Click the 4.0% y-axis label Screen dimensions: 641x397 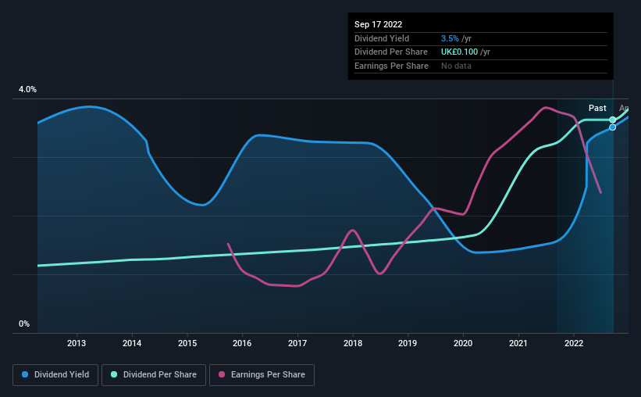click(27, 89)
